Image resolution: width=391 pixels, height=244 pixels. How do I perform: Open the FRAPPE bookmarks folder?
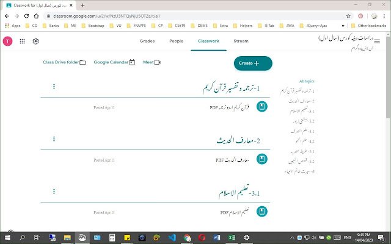[136, 26]
